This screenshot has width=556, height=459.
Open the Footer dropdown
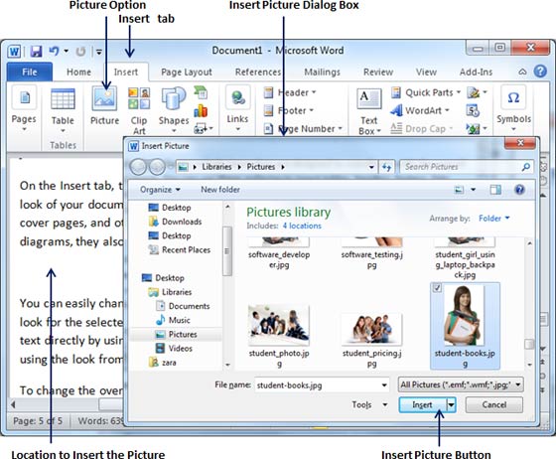289,110
